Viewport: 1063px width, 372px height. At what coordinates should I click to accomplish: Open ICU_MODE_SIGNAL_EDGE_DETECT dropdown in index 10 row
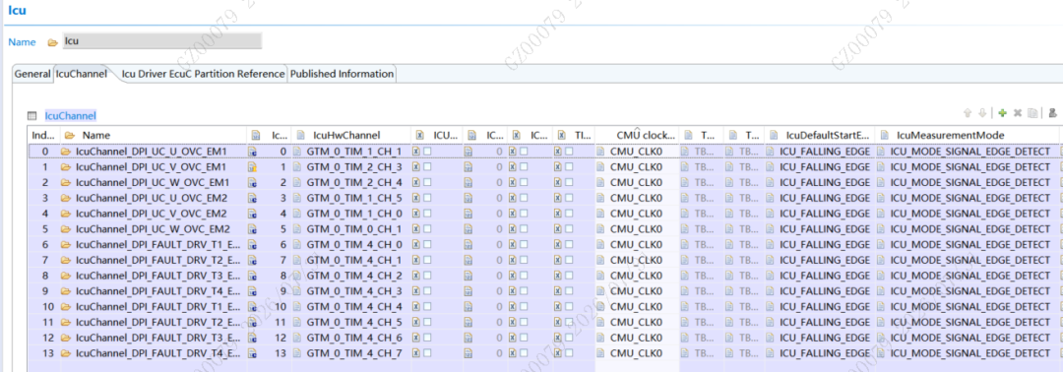coord(967,306)
